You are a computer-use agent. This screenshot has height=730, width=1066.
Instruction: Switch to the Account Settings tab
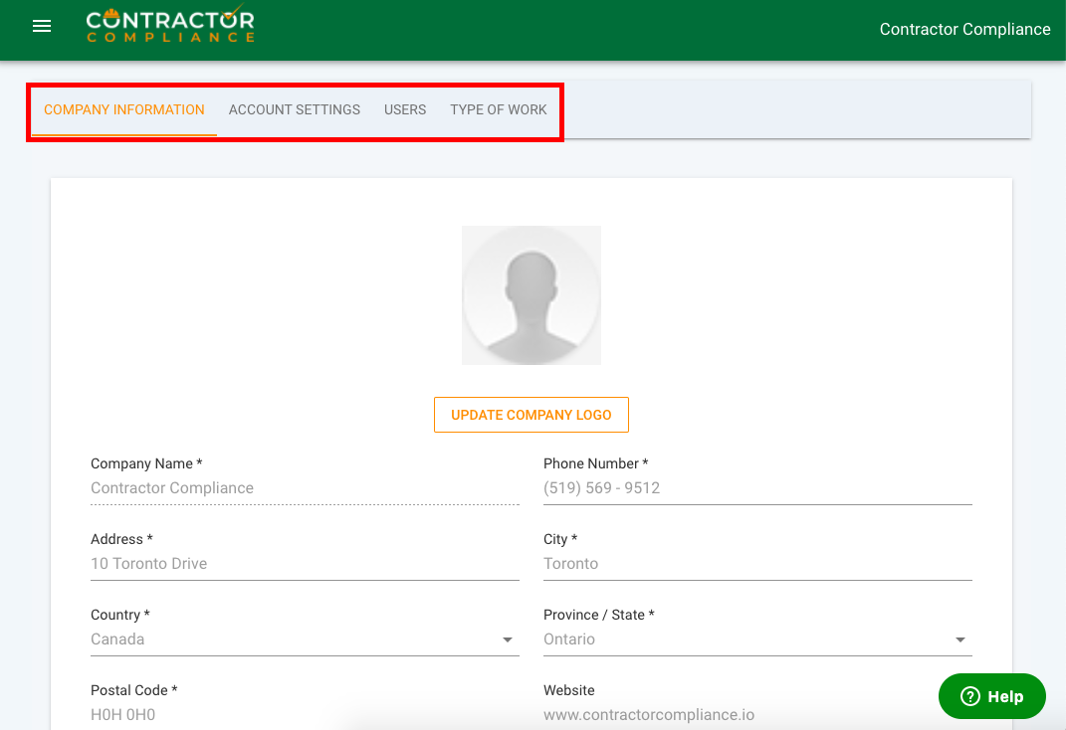[x=295, y=110]
